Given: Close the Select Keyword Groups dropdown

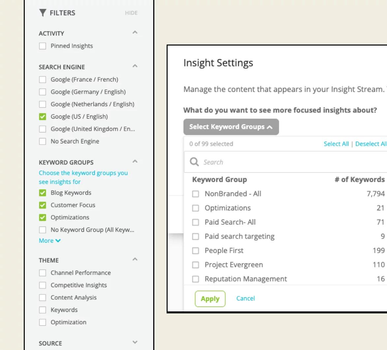Looking at the screenshot, I should pos(231,127).
